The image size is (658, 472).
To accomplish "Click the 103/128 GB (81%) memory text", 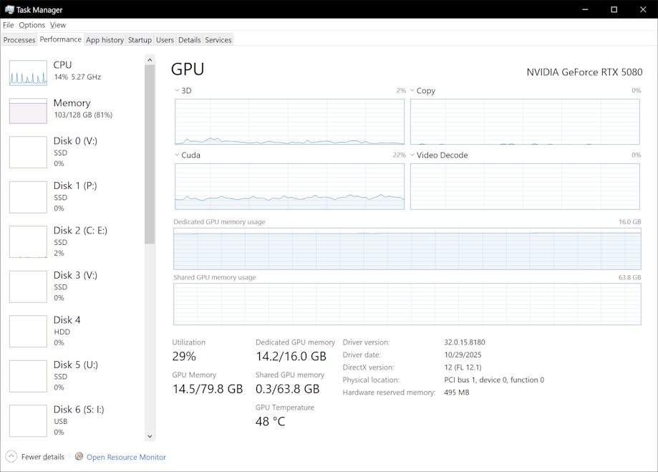I will pos(83,115).
